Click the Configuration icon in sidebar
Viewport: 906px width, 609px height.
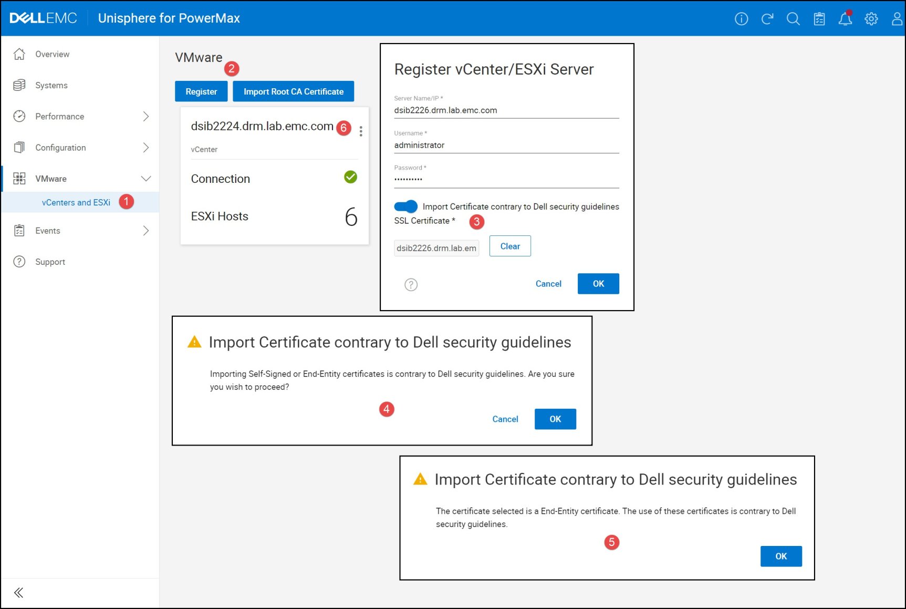(19, 147)
